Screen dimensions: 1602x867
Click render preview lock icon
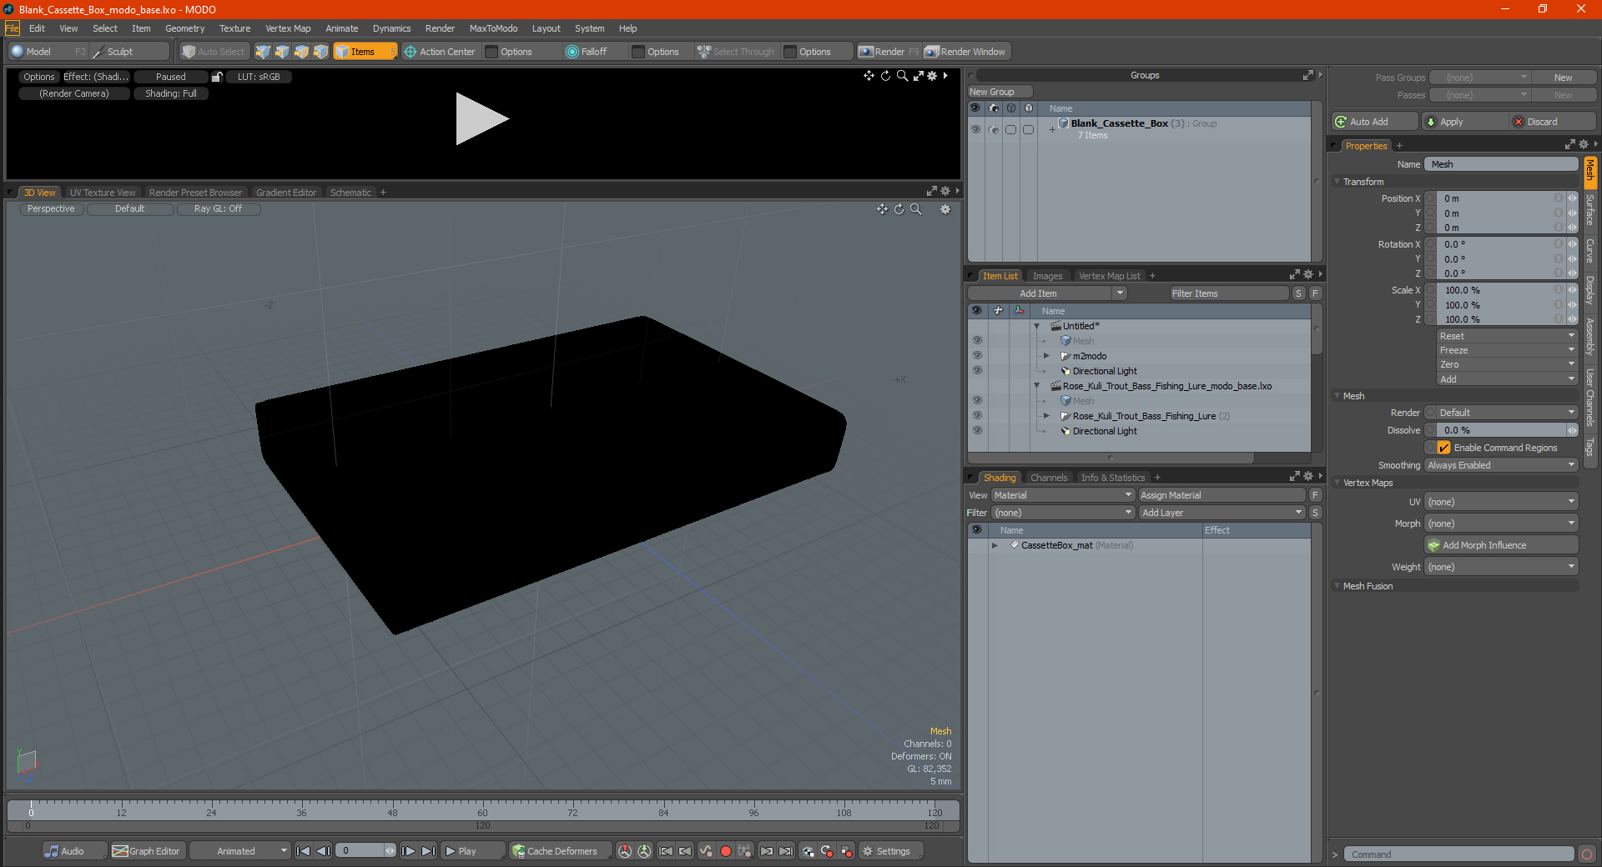[x=217, y=77]
